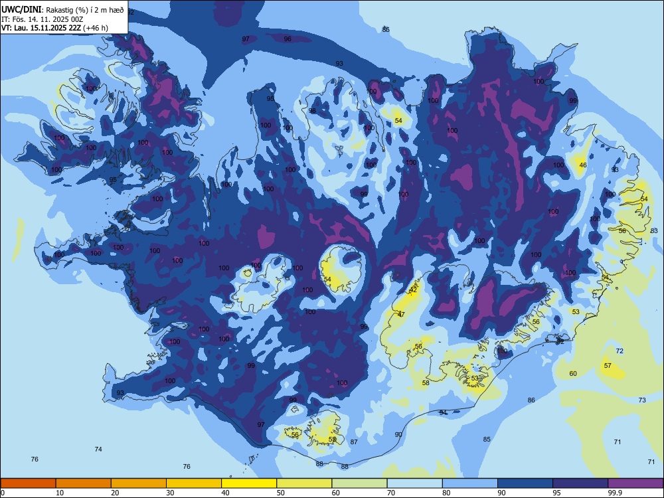
Task: Select the 90–95 blue legend swatch
Action: coord(525,483)
